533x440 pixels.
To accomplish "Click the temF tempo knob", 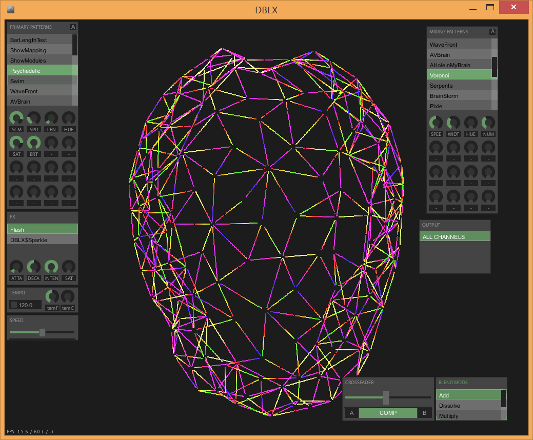I will pos(52,296).
